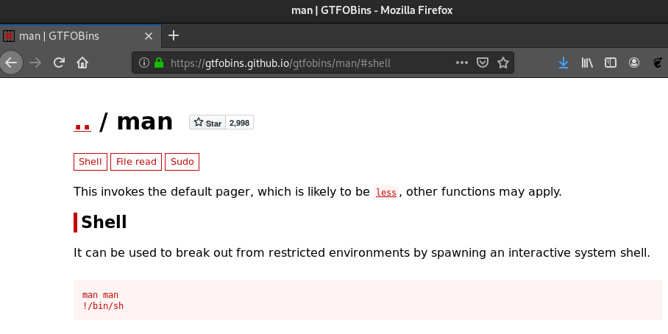Jump to the Sudo section tag
This screenshot has height=334, width=668.
click(182, 162)
